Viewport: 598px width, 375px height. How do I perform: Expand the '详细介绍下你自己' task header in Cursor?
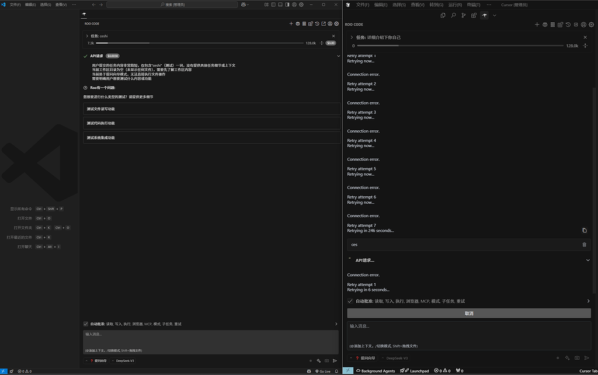(x=352, y=37)
